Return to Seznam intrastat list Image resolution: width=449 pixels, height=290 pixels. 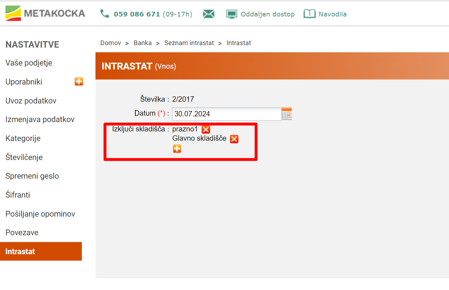[x=189, y=43]
